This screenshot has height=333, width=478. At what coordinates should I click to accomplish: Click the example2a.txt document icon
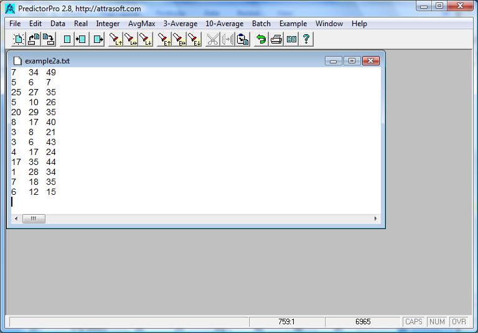[17, 61]
